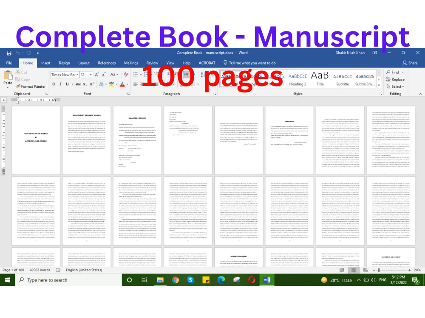Switch to Print Layout view icon

click(x=354, y=270)
